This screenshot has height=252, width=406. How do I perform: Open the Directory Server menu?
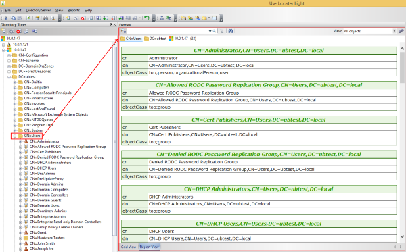point(39,11)
